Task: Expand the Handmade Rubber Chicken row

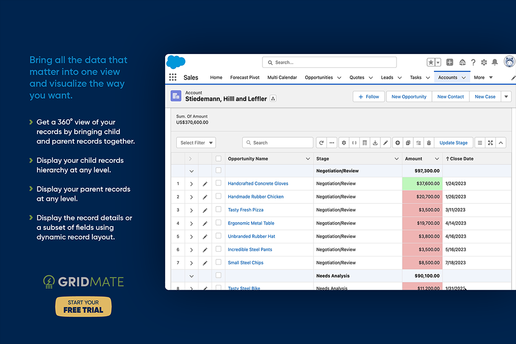Action: coord(192,197)
